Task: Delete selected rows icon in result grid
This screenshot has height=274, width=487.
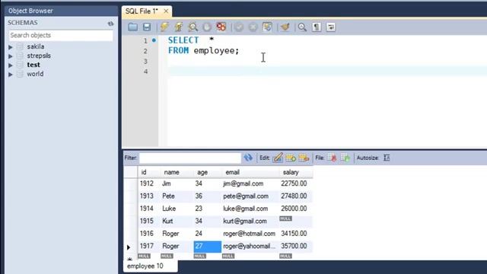Action: click(x=304, y=158)
